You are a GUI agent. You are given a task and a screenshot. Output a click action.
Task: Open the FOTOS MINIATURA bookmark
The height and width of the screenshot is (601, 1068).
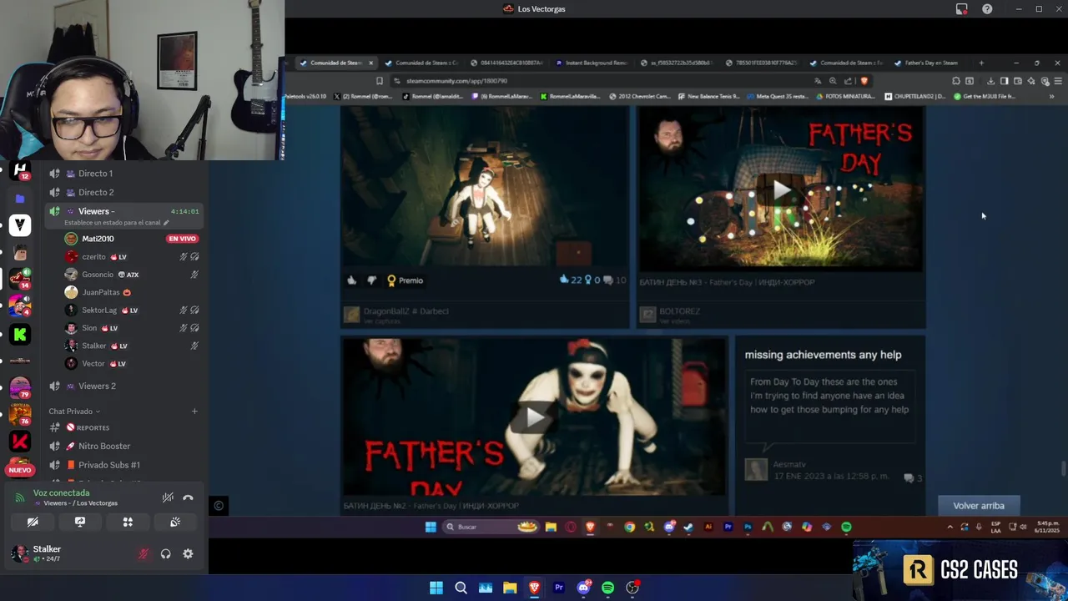pos(846,96)
